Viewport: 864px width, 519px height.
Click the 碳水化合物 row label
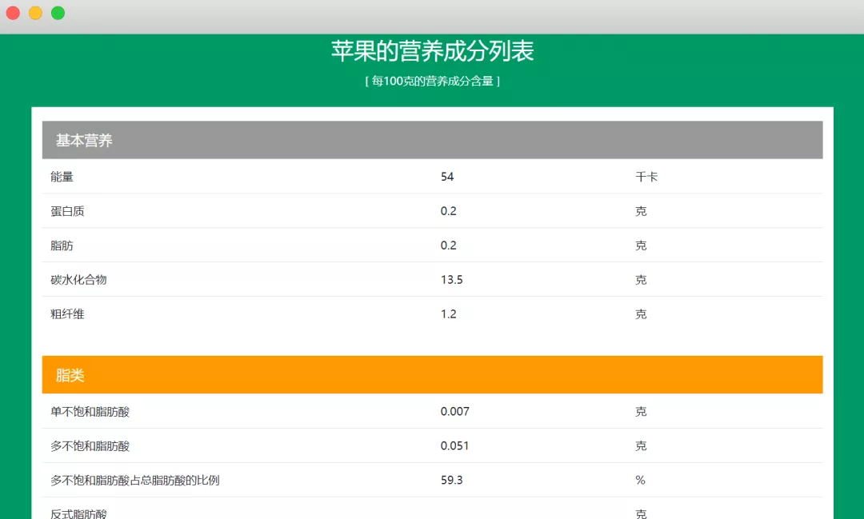78,280
